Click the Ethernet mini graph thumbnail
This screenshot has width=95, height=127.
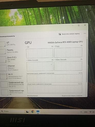tap(3, 68)
